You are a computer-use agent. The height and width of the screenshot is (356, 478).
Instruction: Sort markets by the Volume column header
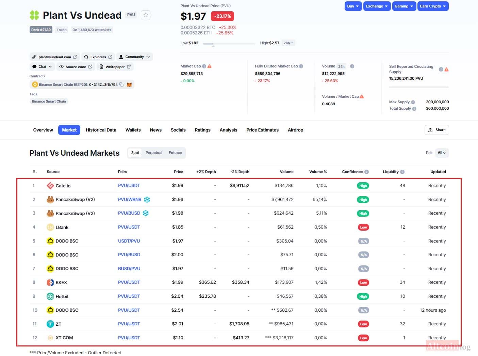tap(286, 172)
